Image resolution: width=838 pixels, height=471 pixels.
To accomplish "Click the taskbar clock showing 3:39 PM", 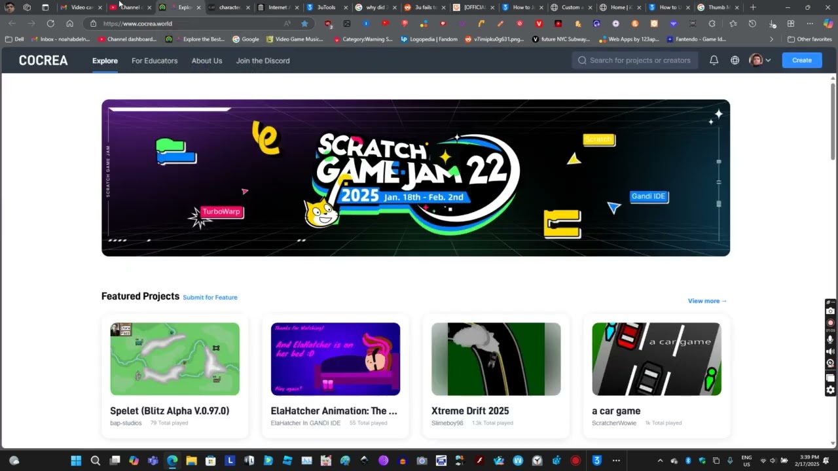I will (807, 461).
